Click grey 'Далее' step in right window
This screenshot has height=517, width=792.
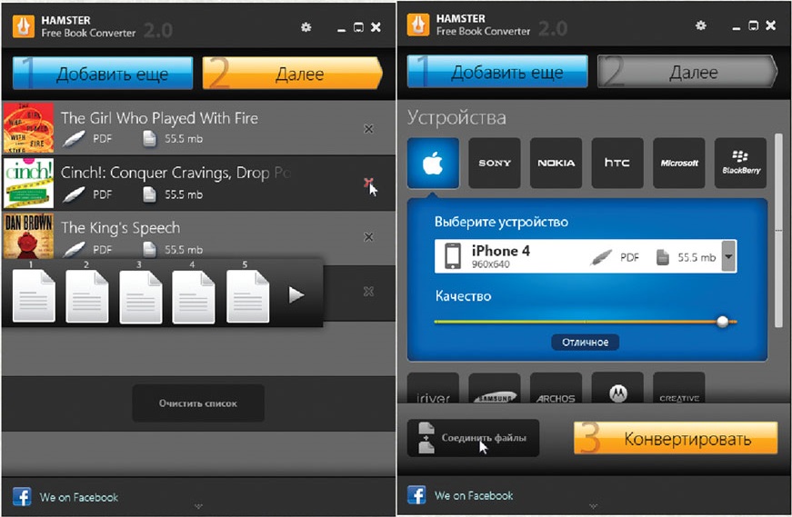tap(687, 72)
